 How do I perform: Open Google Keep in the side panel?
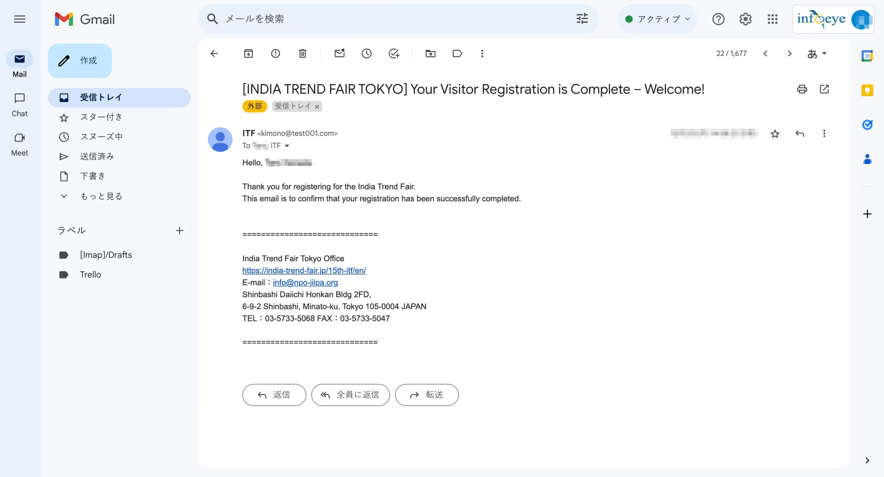[x=867, y=90]
